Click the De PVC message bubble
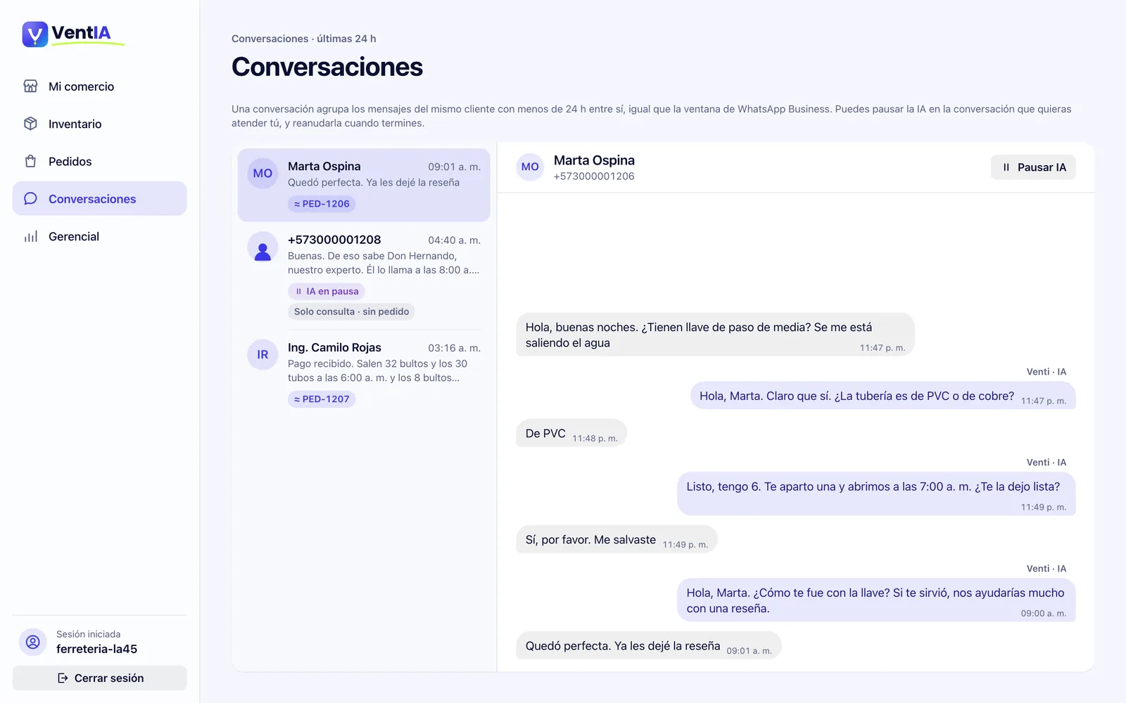This screenshot has width=1126, height=703. click(x=571, y=433)
